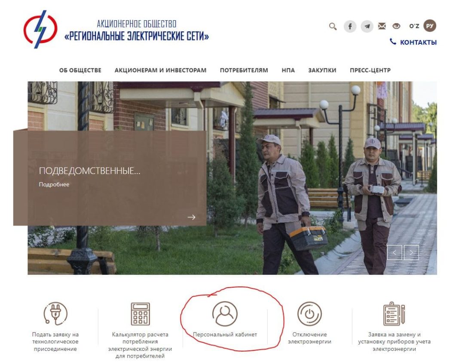The height and width of the screenshot is (362, 459).
Task: Expand the ОБ ОБЩЕСТВЕ menu
Action: pos(80,71)
